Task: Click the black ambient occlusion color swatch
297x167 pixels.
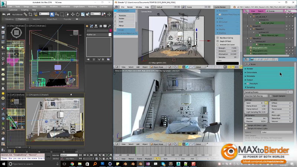Action: (228, 63)
